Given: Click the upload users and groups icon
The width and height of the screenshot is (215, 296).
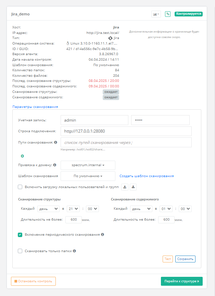Looking at the screenshot, I should pyautogui.click(x=125, y=187).
